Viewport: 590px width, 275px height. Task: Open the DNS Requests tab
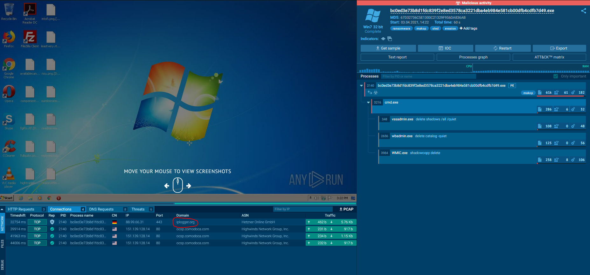point(108,209)
